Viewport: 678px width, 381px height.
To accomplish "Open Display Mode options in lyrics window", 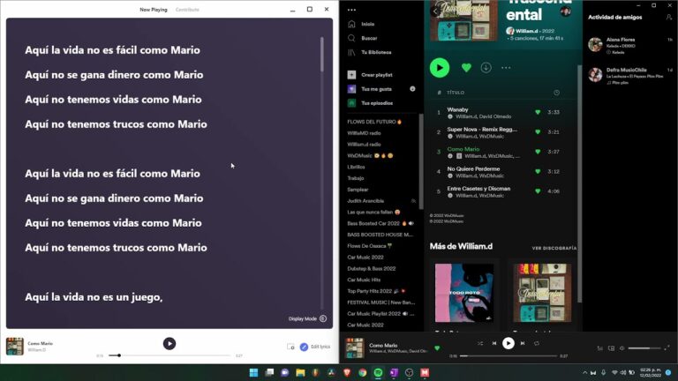I will (308, 318).
